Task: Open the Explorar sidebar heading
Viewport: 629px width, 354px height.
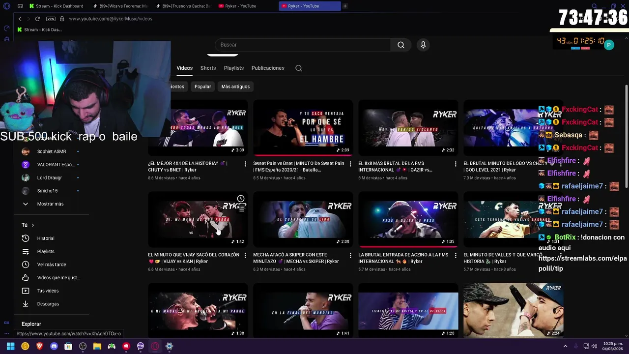Action: click(31, 324)
